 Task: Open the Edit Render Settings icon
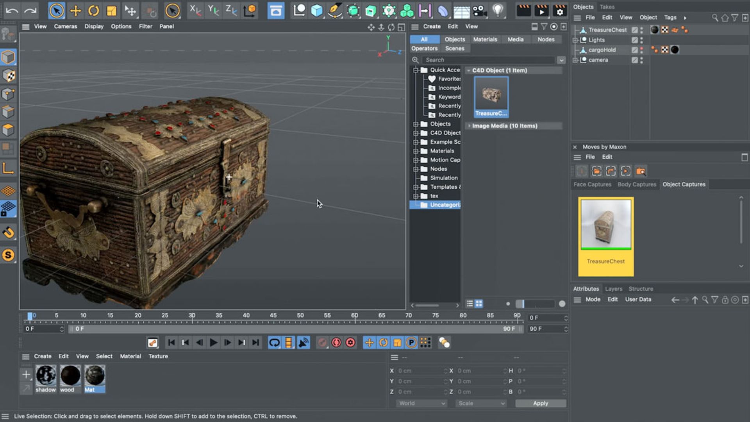click(x=559, y=11)
